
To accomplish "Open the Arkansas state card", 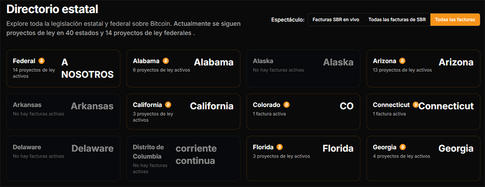I will 63,111.
